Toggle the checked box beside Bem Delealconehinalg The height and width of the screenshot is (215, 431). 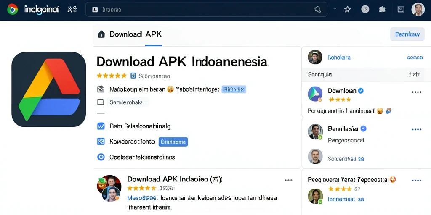(x=101, y=126)
